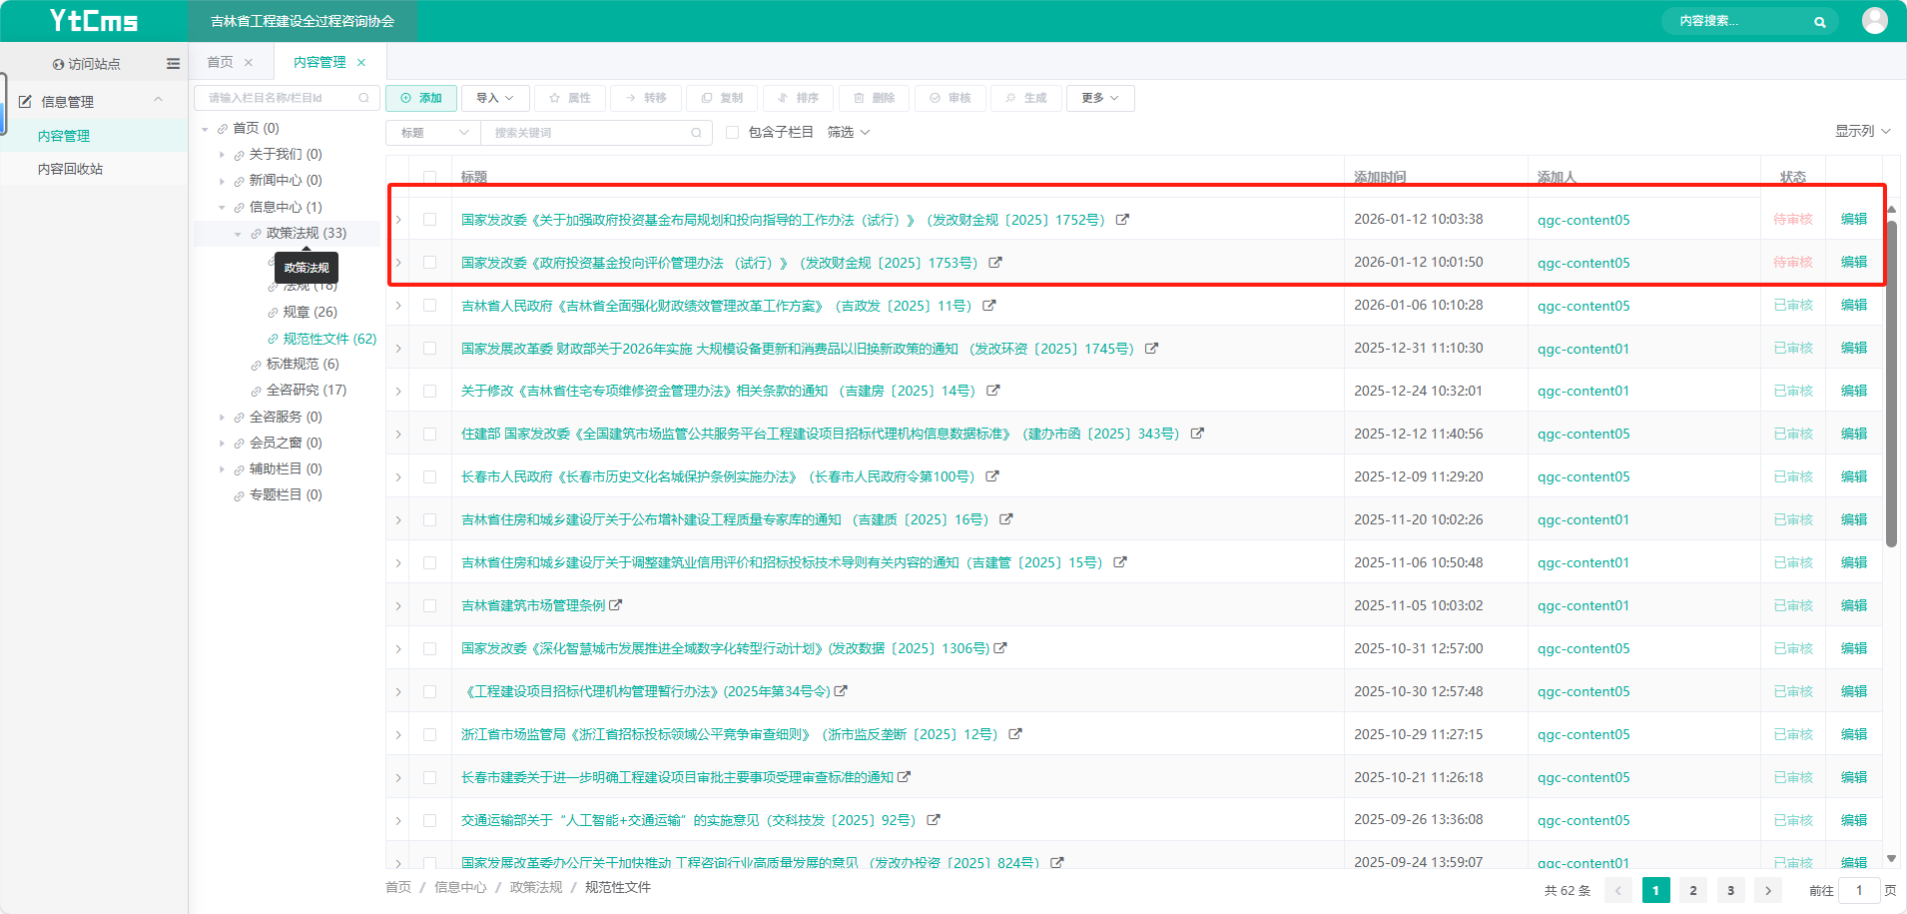
Task: Open external link icon for 1753号 article
Action: (x=995, y=263)
